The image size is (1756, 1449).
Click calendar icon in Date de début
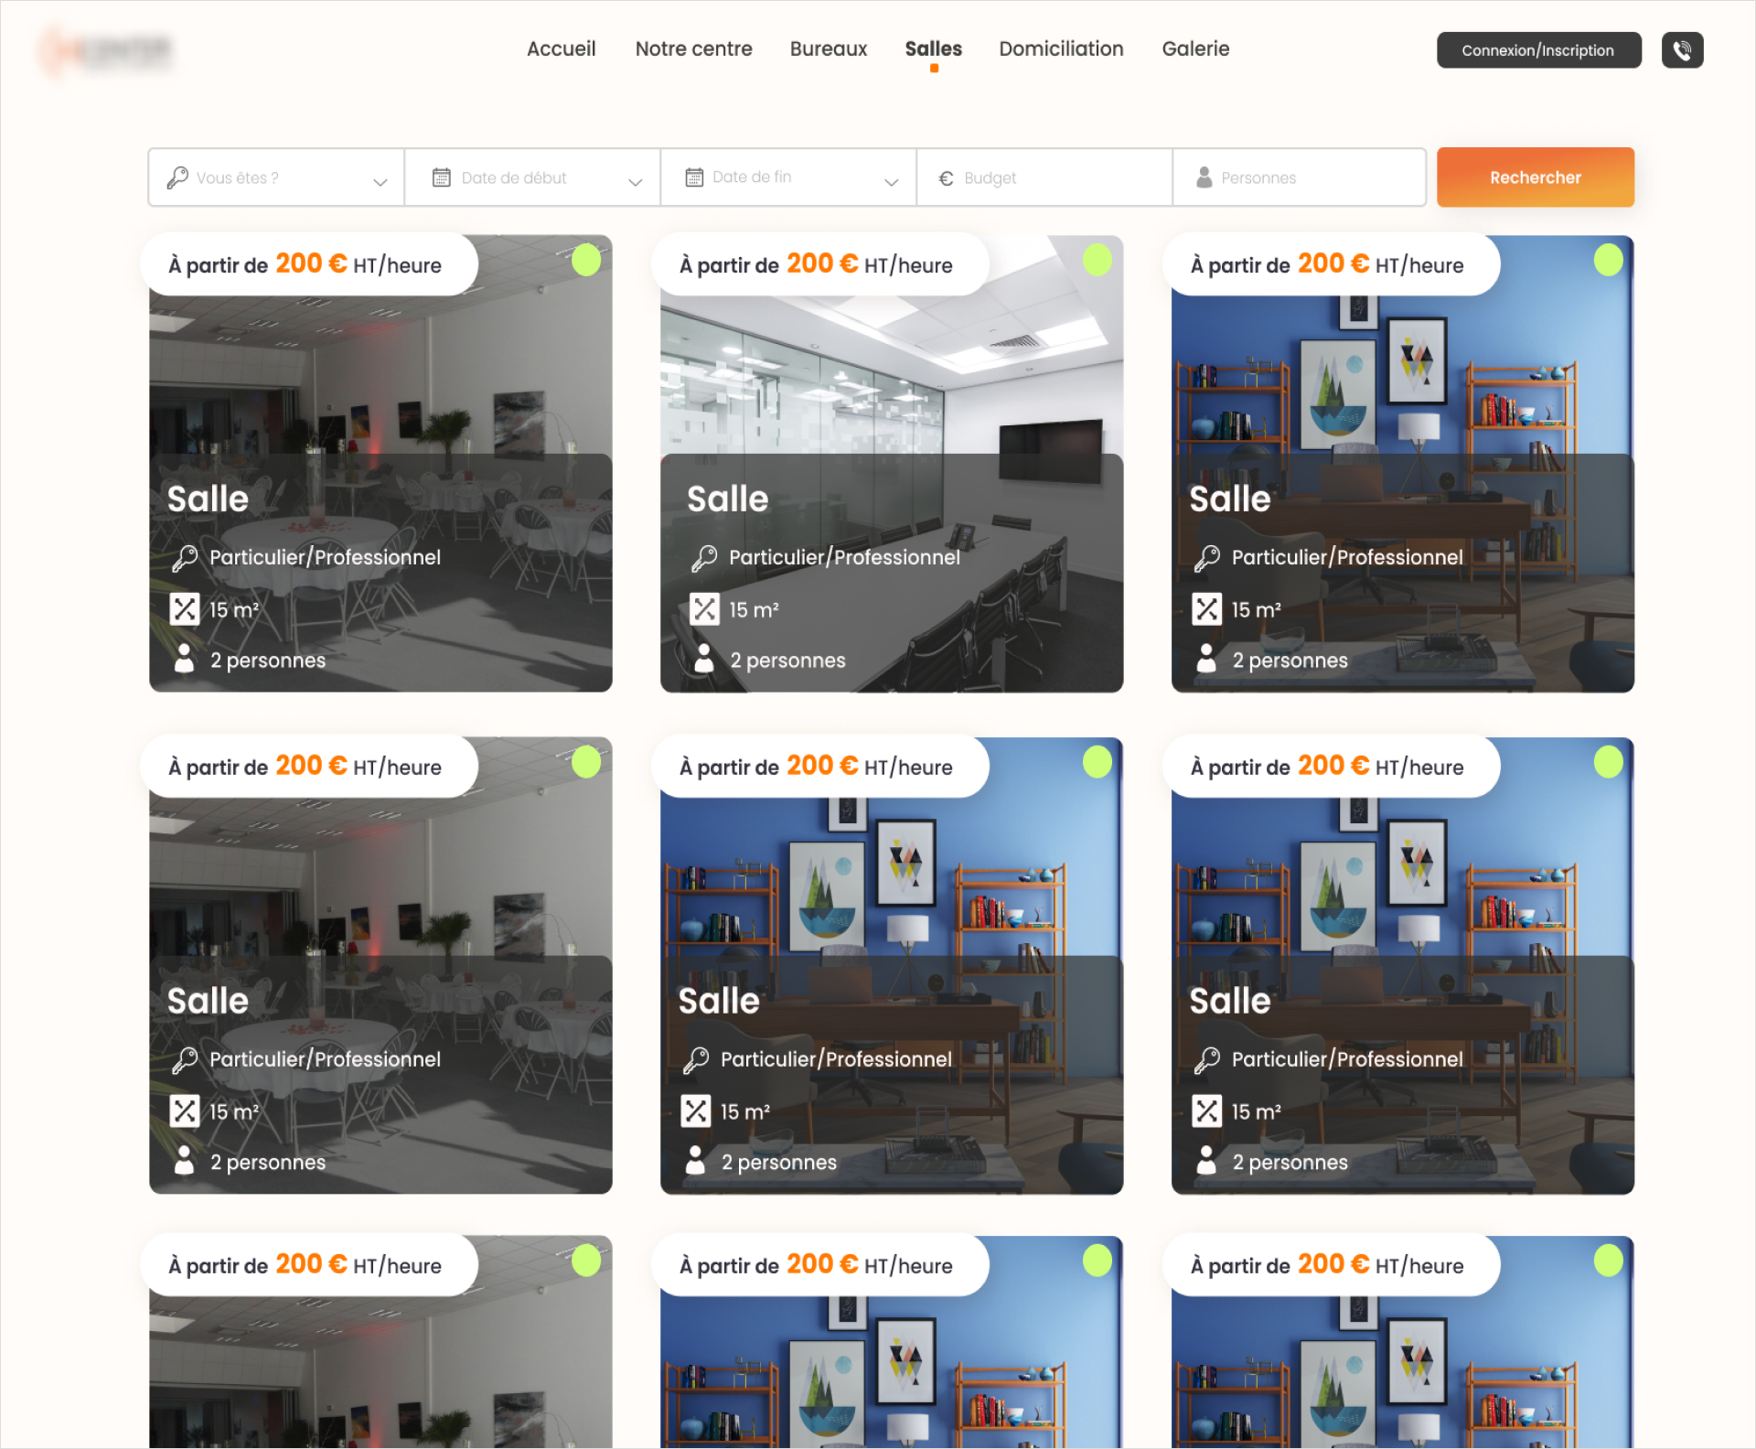442,177
